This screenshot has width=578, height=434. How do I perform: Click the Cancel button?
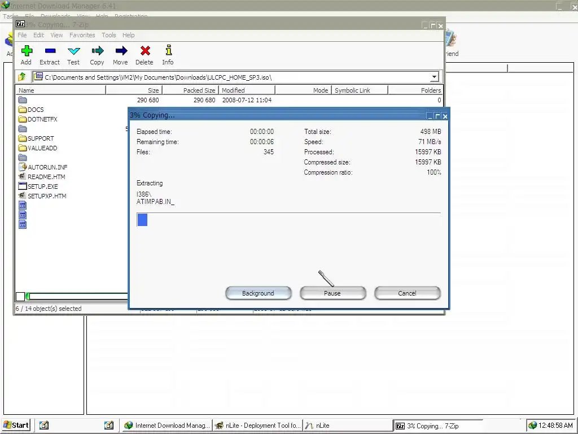[408, 293]
